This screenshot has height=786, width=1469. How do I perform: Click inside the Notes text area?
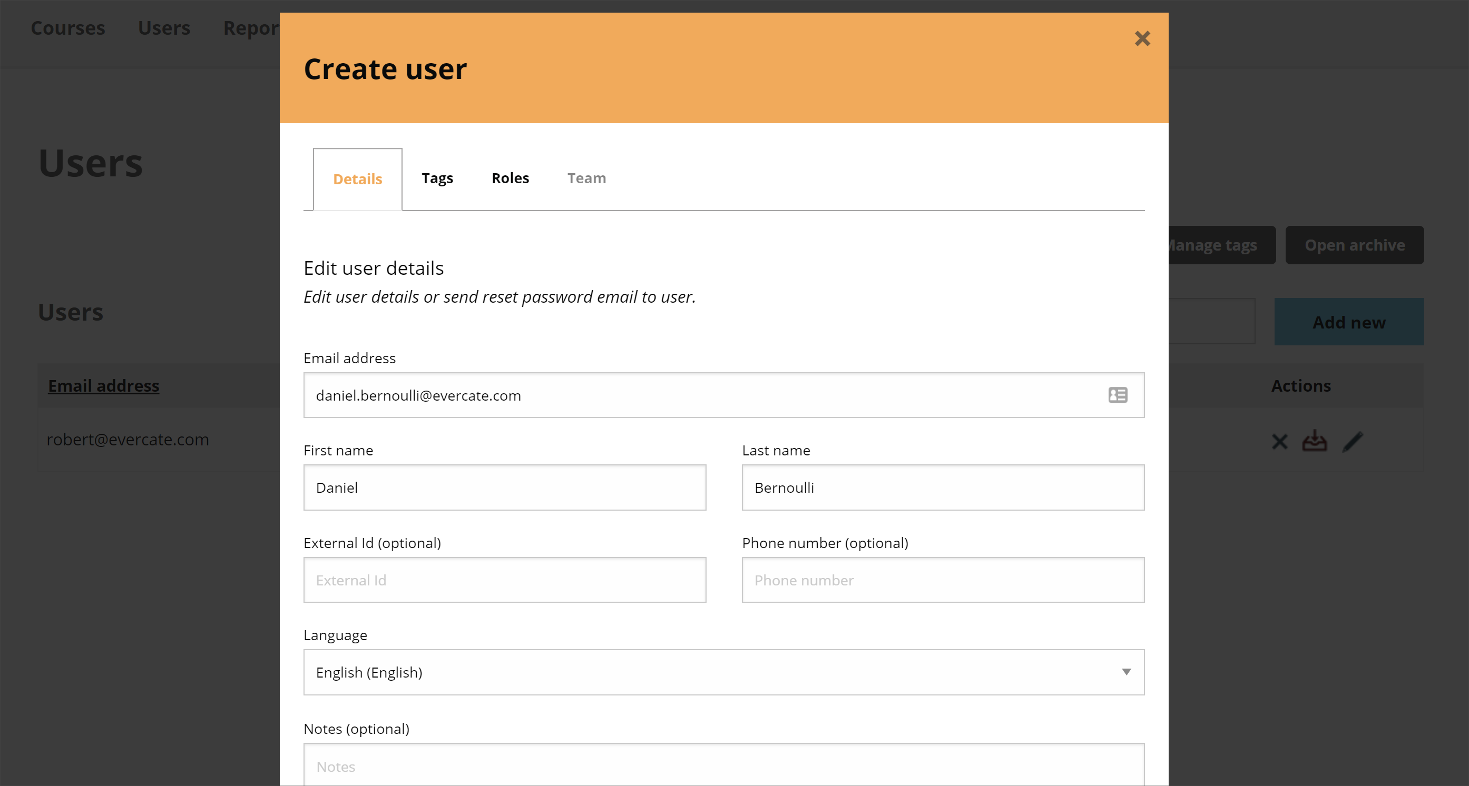[724, 766]
